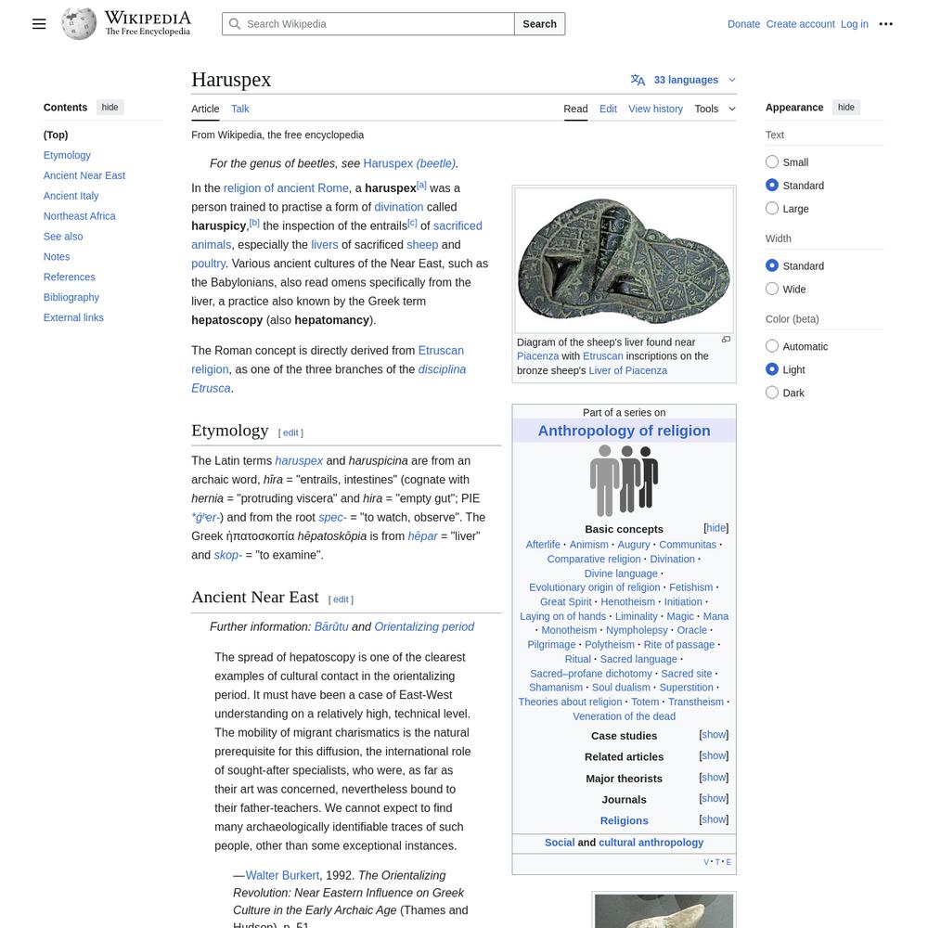Open the Etruscan religion link
This screenshot has height=928, width=928.
tap(327, 360)
